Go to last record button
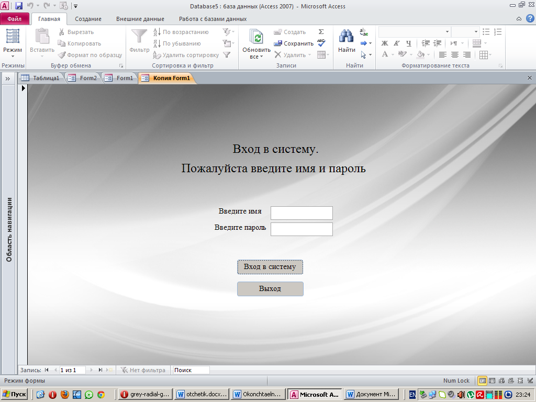 coord(100,370)
